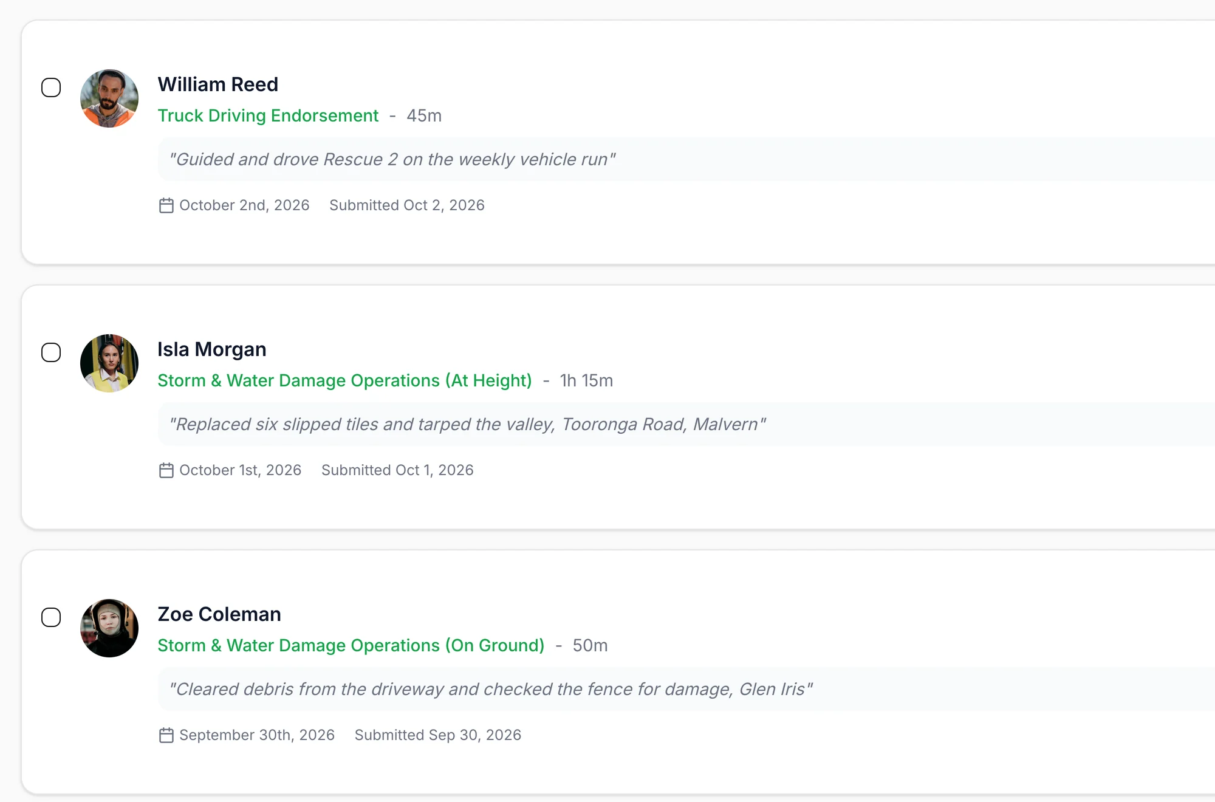The image size is (1215, 802).
Task: Open Zoe Coleman's avatar photo
Action: click(109, 628)
